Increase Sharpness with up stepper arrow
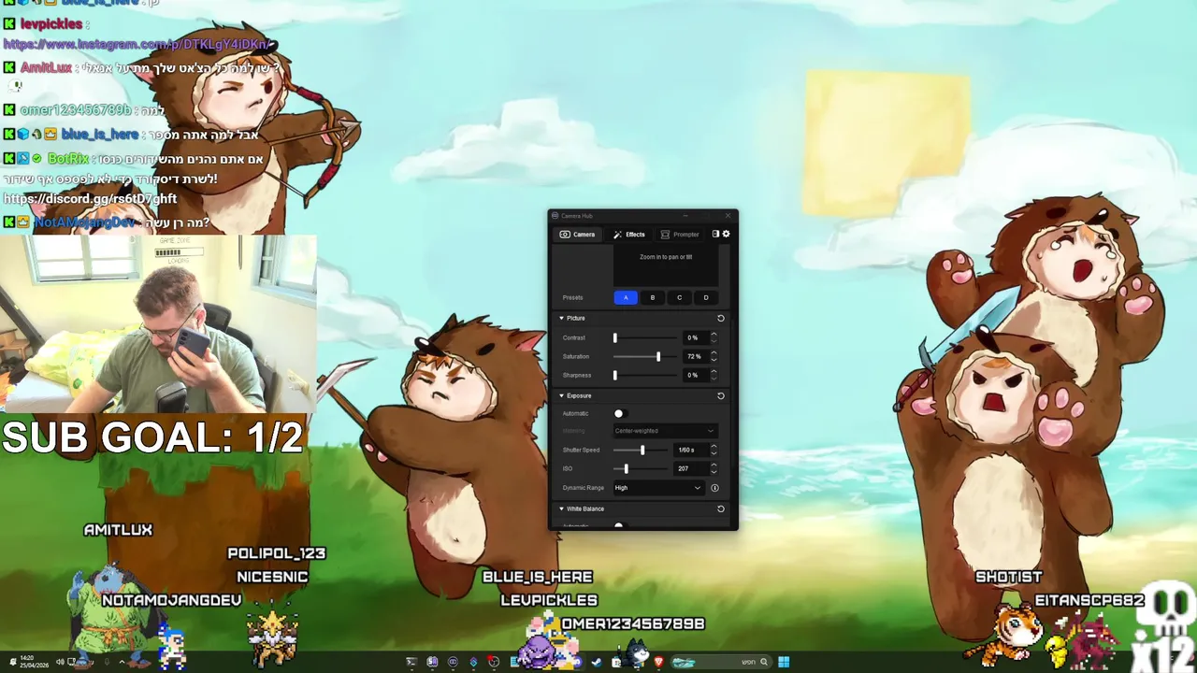 click(x=714, y=372)
